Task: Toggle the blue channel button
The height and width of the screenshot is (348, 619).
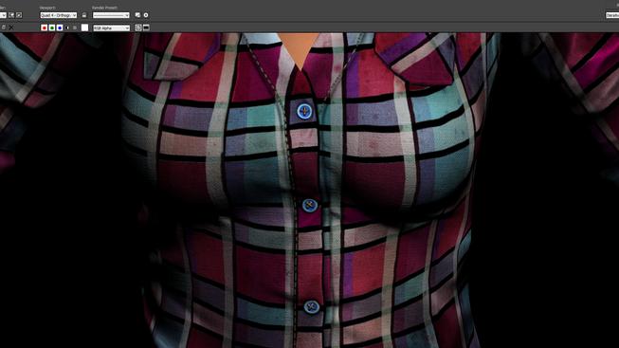Action: 60,27
